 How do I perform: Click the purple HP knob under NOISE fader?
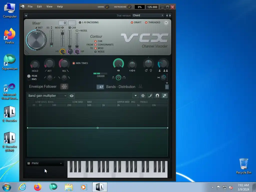click(77, 51)
